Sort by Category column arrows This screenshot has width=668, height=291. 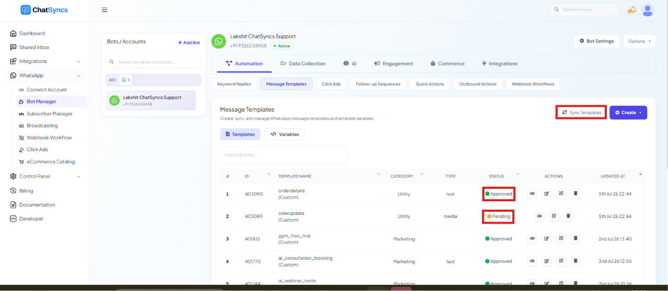pyautogui.click(x=422, y=174)
